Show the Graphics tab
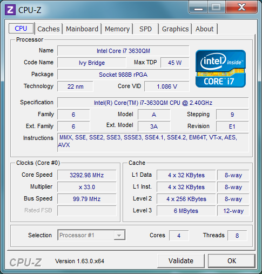 click(175, 29)
